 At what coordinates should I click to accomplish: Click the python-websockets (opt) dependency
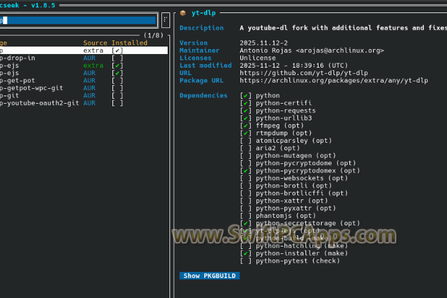pos(302,178)
